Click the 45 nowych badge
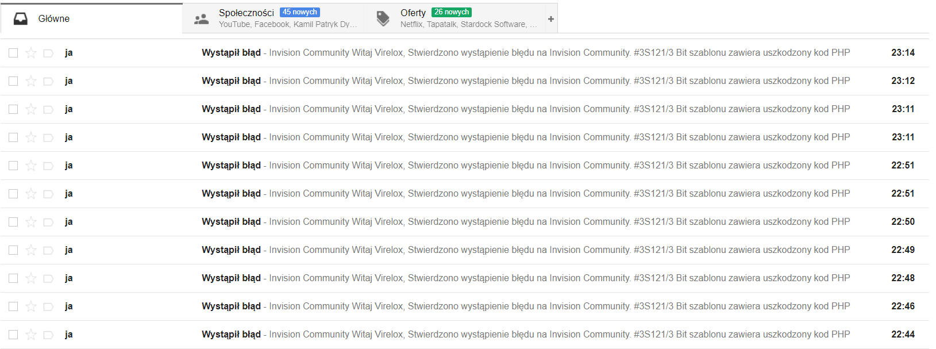Screen dimensions: 936x349 [x=299, y=12]
